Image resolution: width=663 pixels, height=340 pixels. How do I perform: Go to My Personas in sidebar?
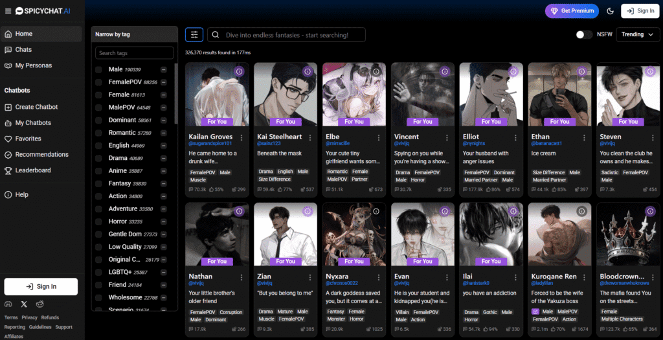33,65
